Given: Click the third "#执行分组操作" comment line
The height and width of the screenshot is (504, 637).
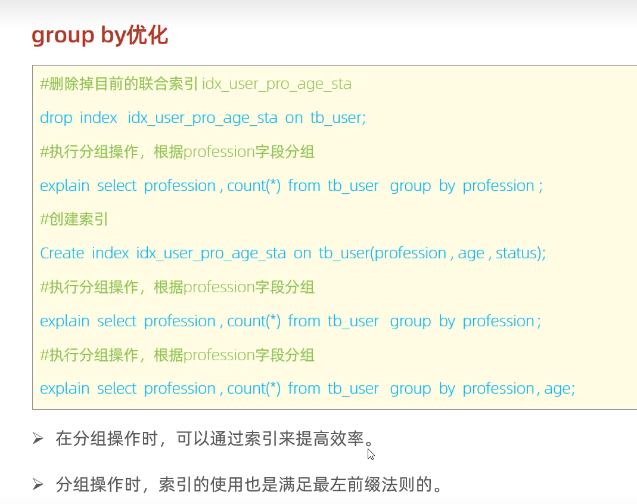Looking at the screenshot, I should coord(177,355).
